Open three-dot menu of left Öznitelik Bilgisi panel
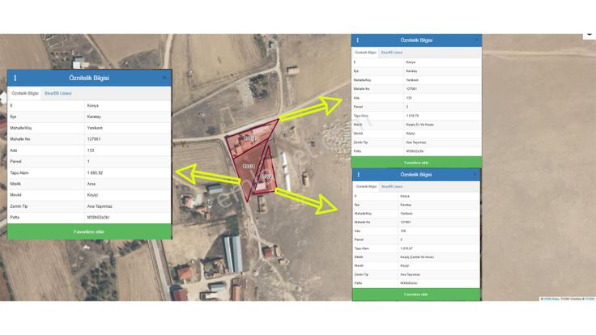 pyautogui.click(x=15, y=78)
